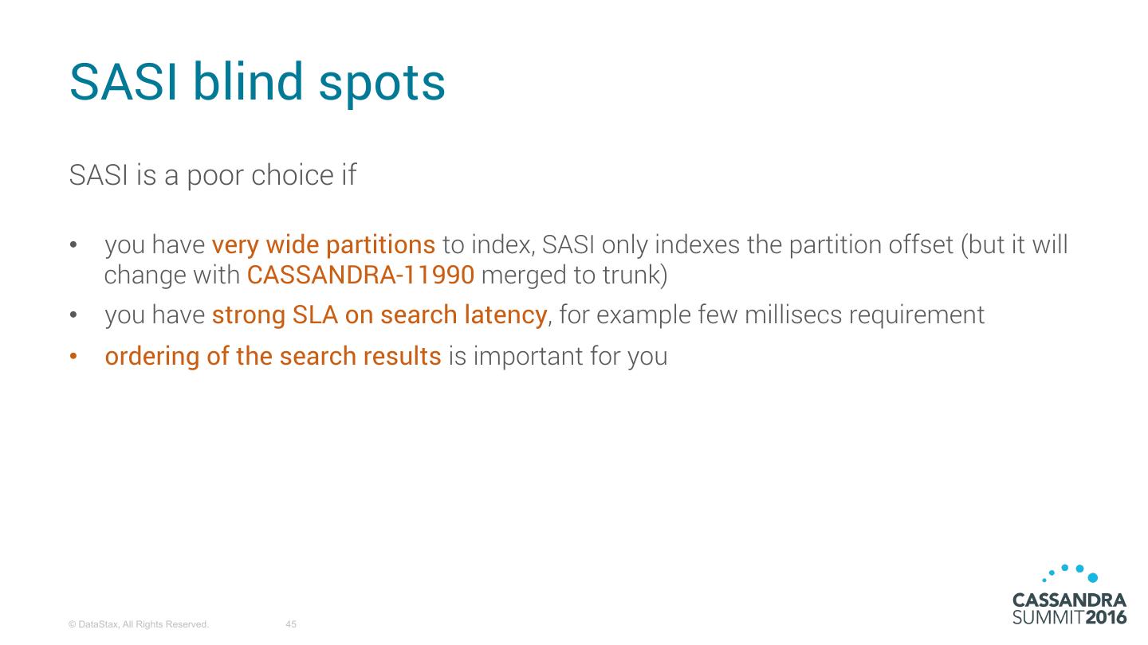Click the slide number 45
The height and width of the screenshot is (645, 1148).
point(291,625)
